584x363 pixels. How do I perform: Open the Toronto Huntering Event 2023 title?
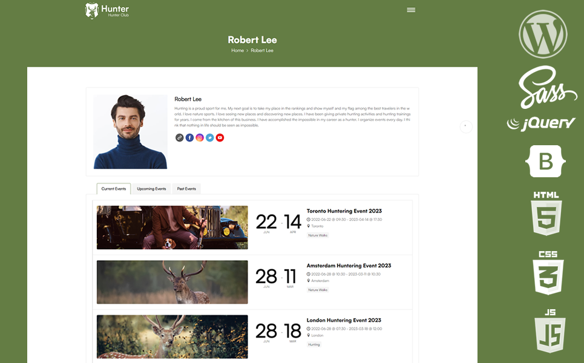344,211
